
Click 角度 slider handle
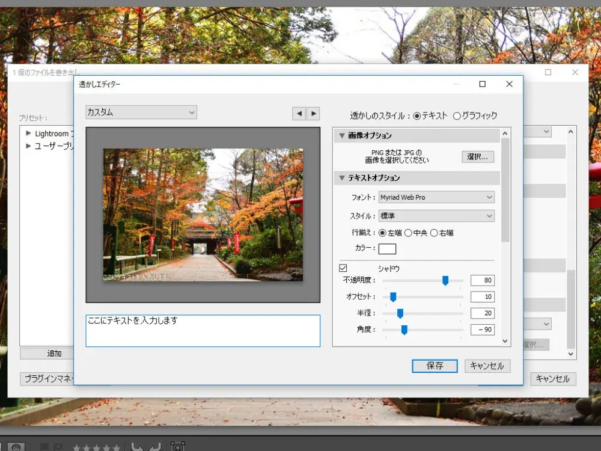pyautogui.click(x=404, y=330)
